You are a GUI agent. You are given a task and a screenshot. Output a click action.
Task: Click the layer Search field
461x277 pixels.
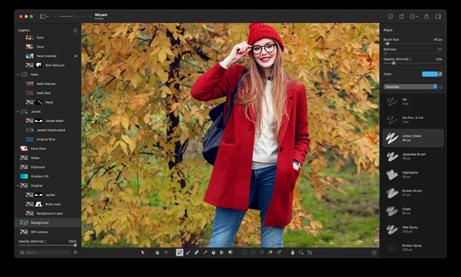(45, 252)
